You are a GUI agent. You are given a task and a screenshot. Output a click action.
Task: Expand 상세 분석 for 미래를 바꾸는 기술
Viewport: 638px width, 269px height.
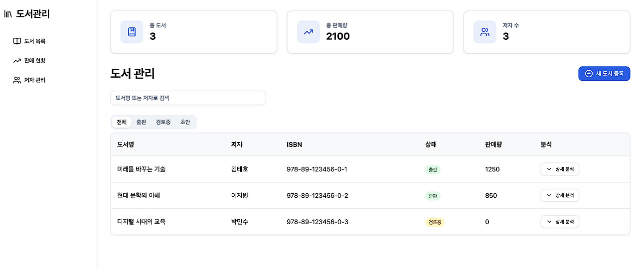(560, 169)
